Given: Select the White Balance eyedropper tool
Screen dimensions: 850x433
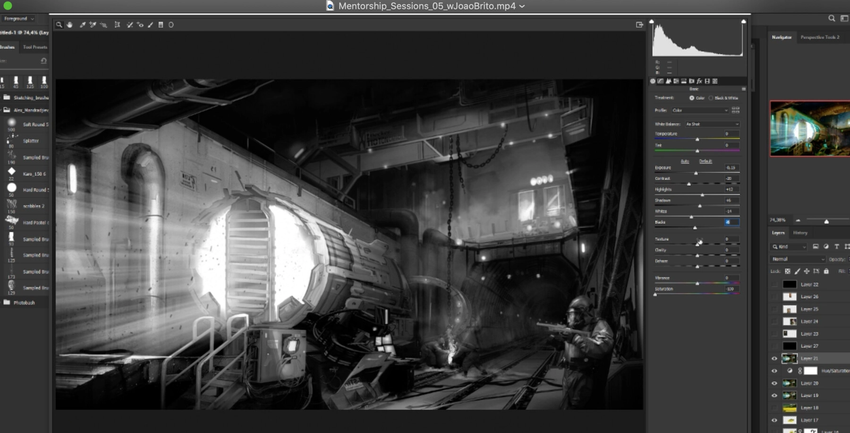Looking at the screenshot, I should tap(83, 25).
